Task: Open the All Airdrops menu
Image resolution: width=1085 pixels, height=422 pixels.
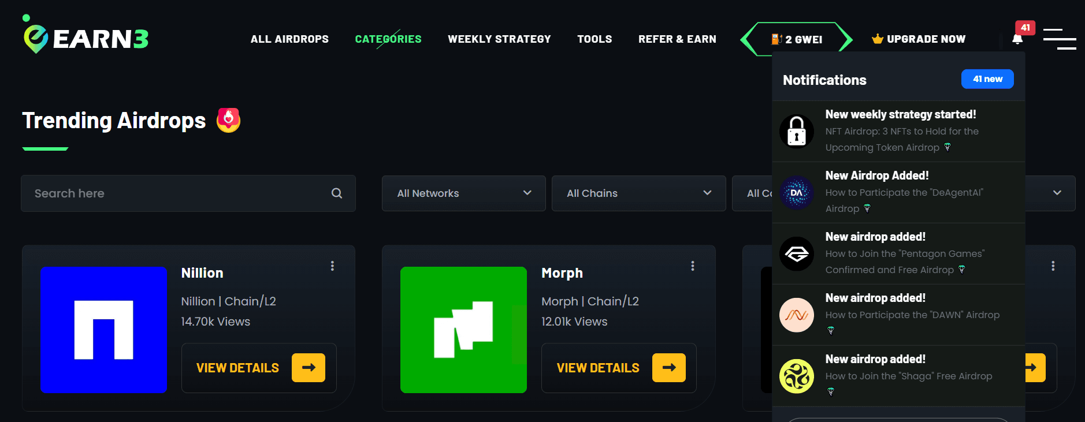Action: pos(289,39)
